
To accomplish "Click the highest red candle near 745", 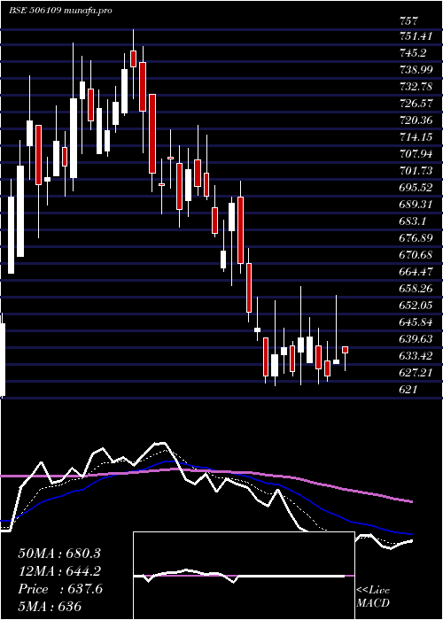I will point(133,58).
